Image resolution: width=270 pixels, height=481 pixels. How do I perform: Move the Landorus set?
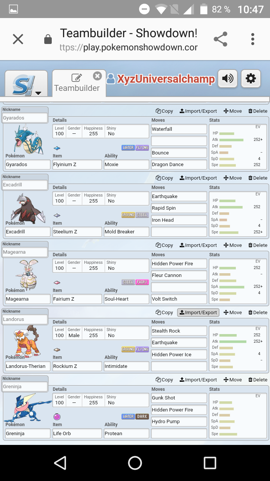[x=232, y=312]
